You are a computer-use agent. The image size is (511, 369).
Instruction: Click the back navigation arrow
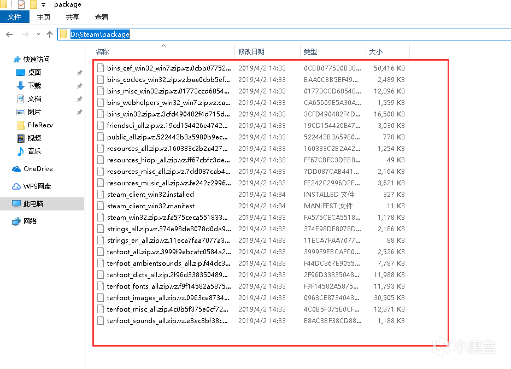(9, 34)
